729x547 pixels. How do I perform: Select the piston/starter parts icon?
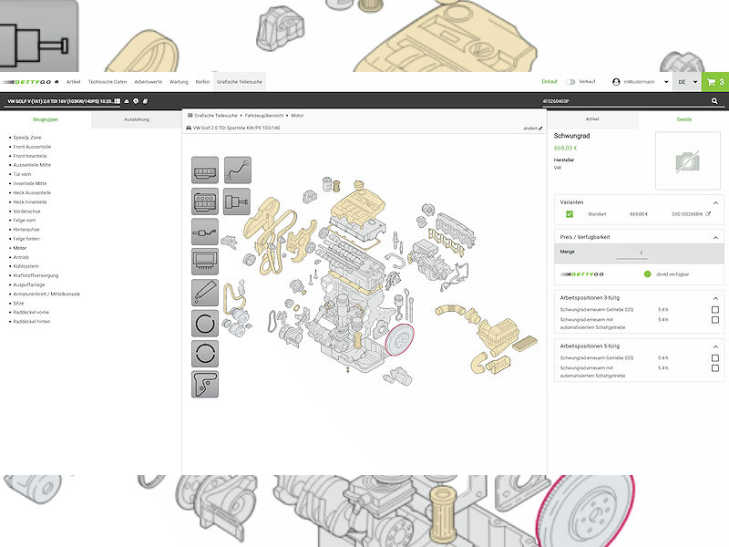tap(237, 201)
